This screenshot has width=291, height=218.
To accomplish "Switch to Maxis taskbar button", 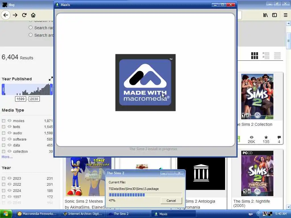I will (174, 214).
